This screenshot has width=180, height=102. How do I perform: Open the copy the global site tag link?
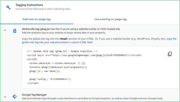coord(99,41)
